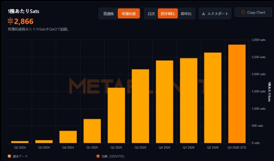Click the clipboard icon on Copy Chart
274x161 pixels.
243,12
